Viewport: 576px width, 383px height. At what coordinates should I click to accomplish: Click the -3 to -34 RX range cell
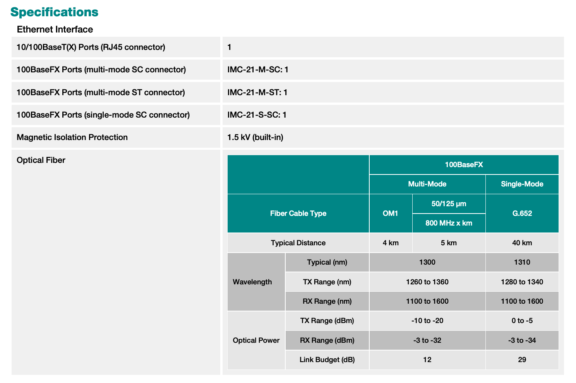(x=522, y=340)
